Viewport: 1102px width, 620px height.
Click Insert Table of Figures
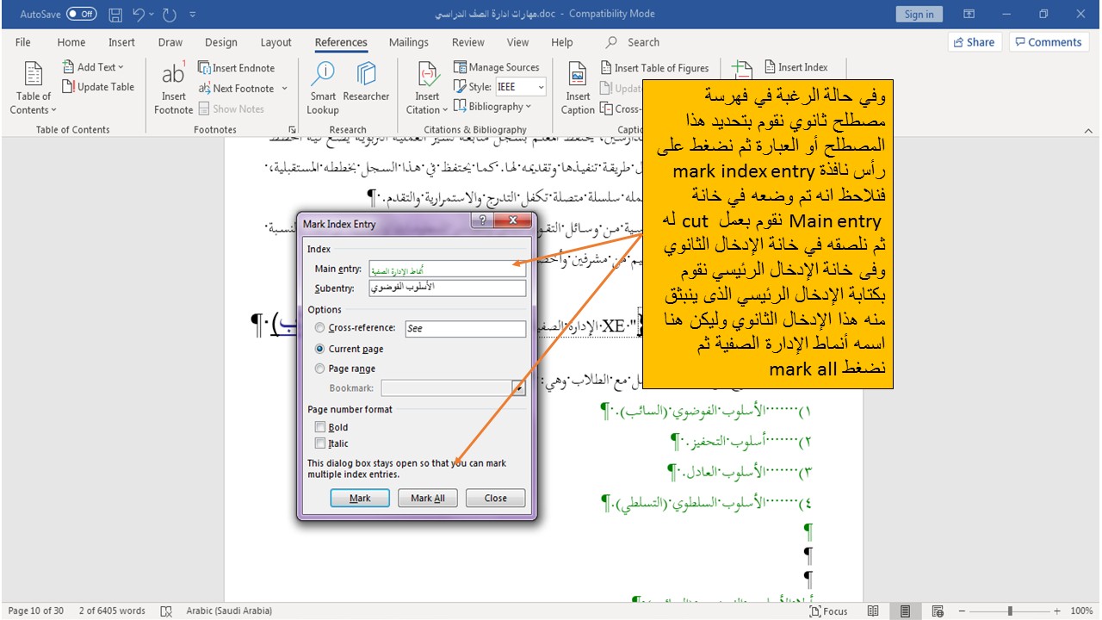click(x=654, y=68)
